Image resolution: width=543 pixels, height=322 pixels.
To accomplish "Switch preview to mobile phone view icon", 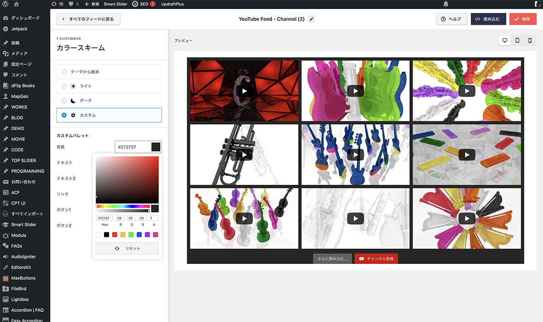I will click(530, 40).
